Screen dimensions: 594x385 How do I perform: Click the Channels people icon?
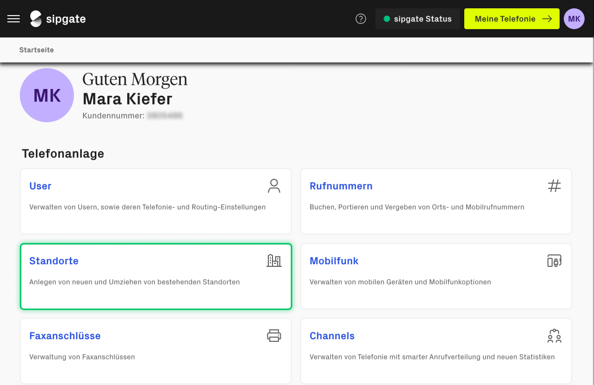coord(554,336)
